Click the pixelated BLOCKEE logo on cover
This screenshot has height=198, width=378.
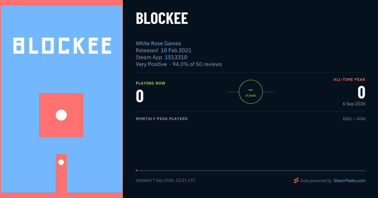point(62,46)
